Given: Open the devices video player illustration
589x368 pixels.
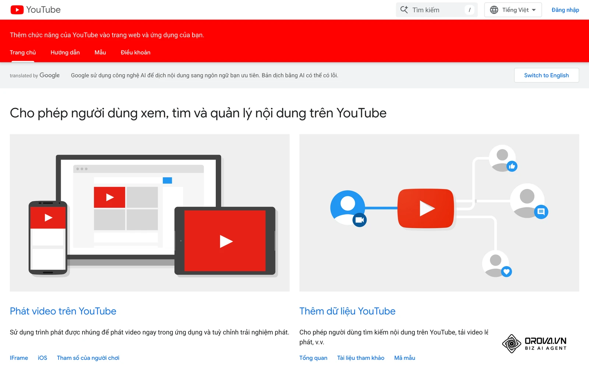Looking at the screenshot, I should [150, 213].
